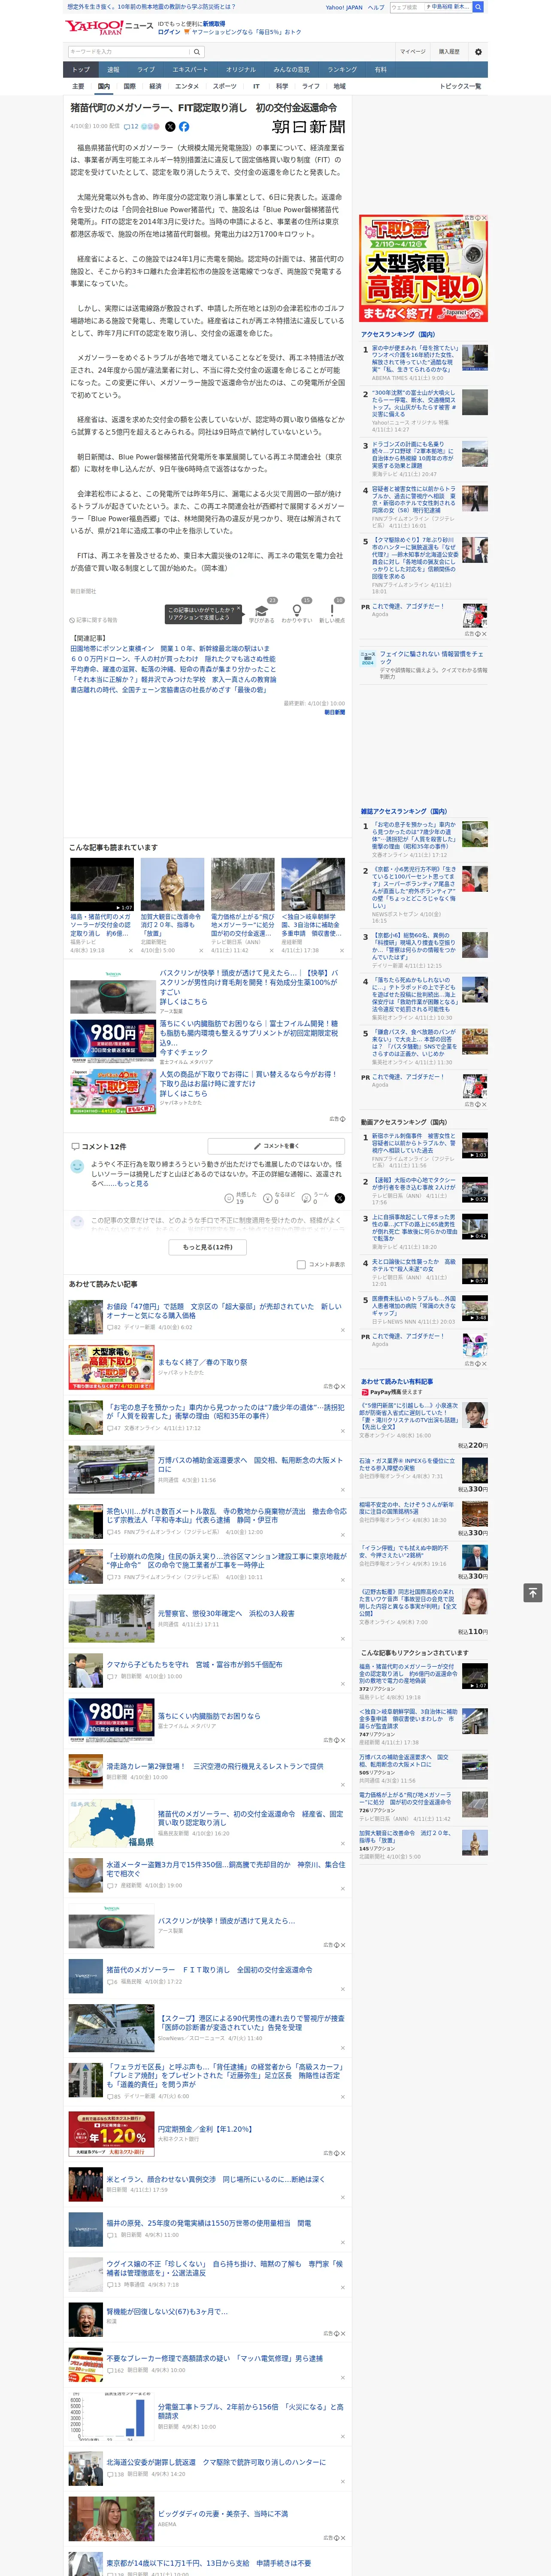Click the ログイン link in header

pos(169,32)
